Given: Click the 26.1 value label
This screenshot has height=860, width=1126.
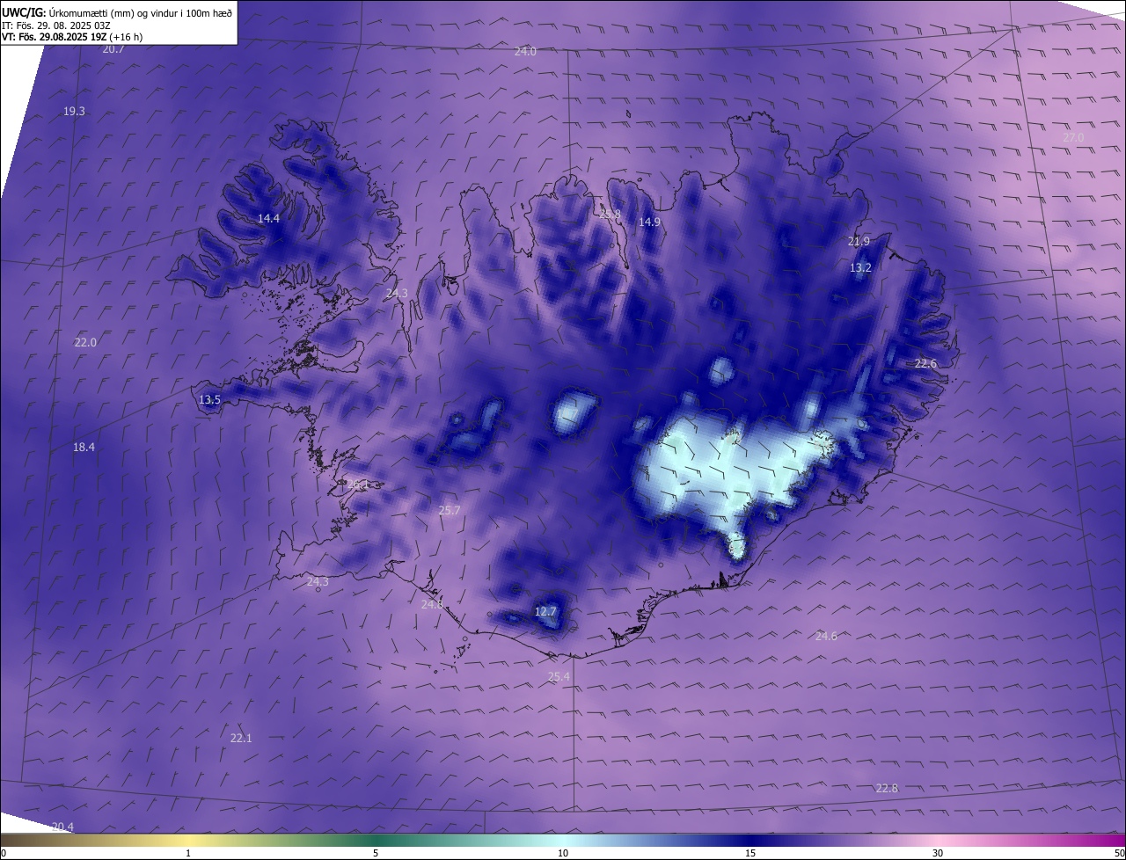Looking at the screenshot, I should coord(358,485).
